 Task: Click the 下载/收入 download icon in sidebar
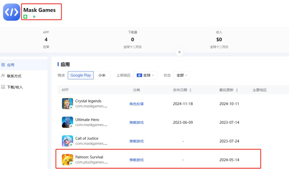[x=3, y=87]
